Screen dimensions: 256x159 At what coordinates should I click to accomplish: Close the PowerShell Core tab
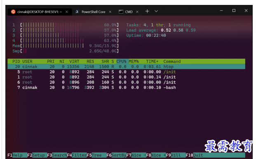pos(110,12)
